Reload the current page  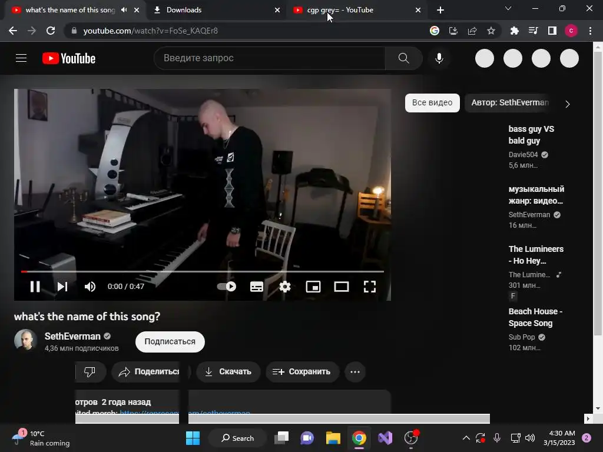(x=51, y=31)
